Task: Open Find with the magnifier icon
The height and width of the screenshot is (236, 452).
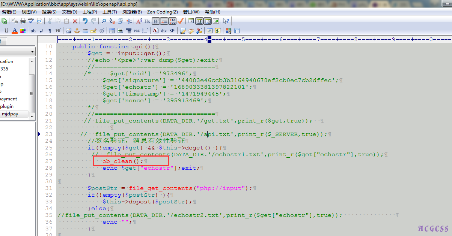Action: coord(104,21)
